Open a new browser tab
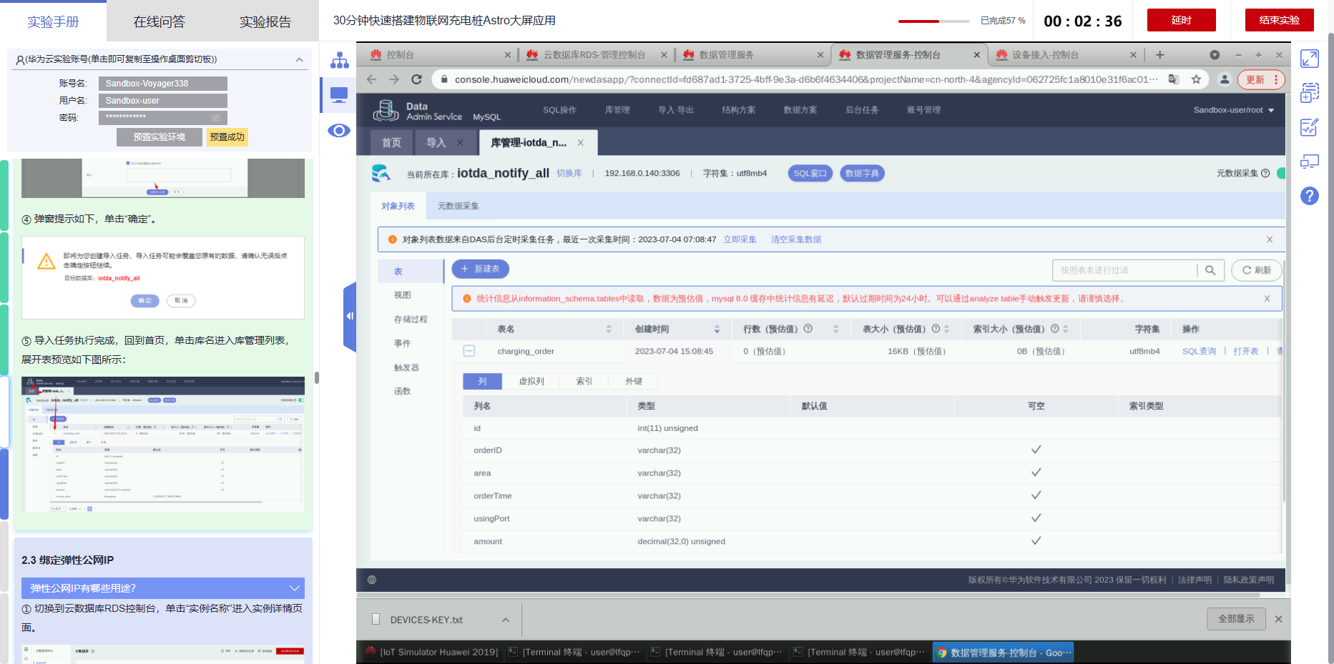1334x664 pixels. [1159, 55]
